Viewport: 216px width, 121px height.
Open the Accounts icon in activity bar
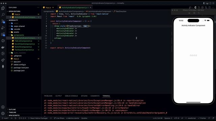point(3,107)
